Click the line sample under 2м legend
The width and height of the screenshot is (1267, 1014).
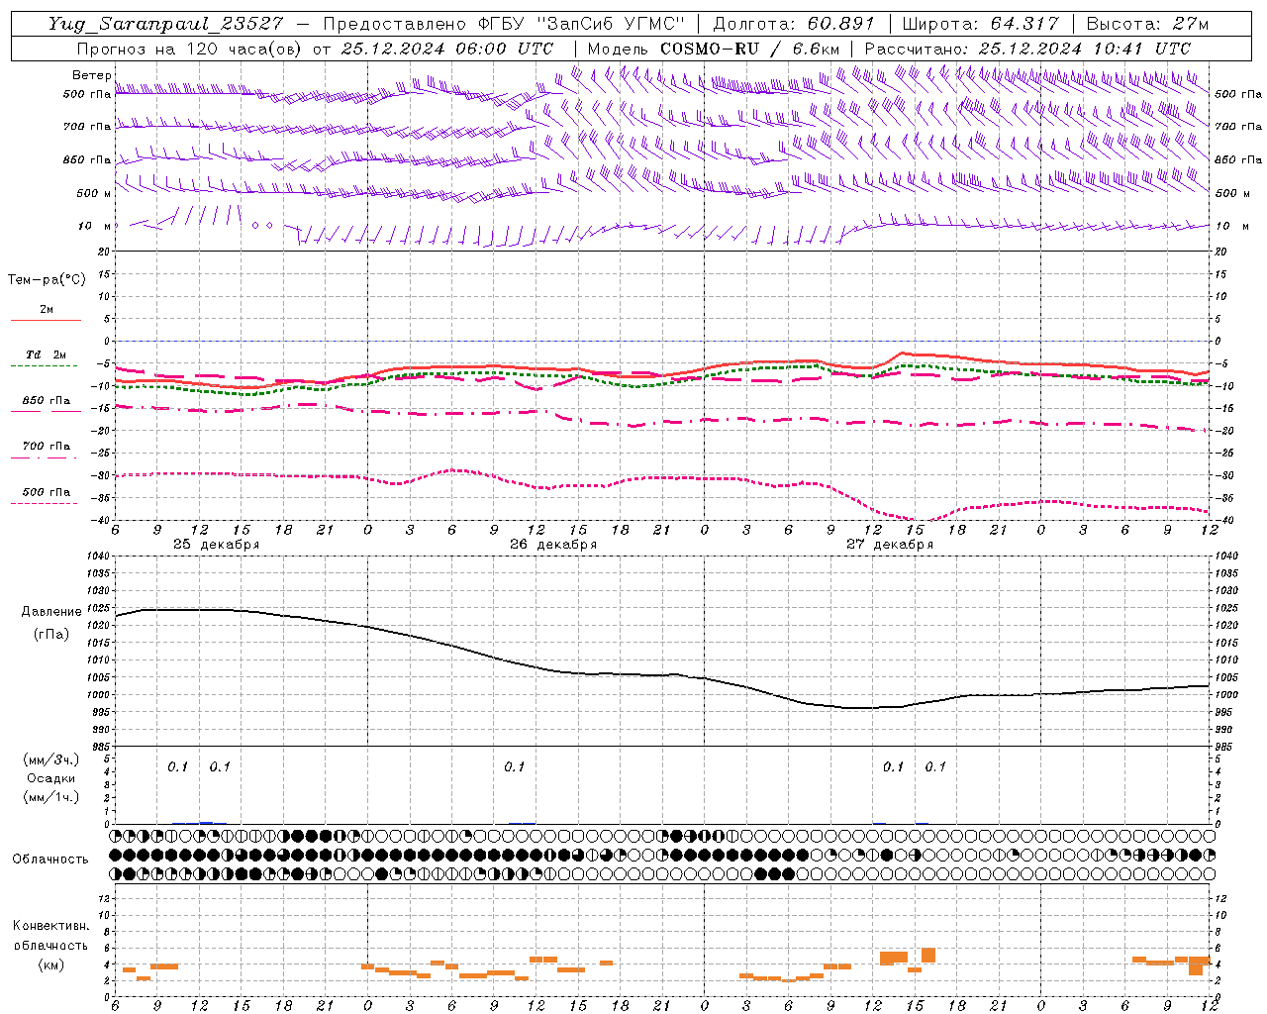46,321
